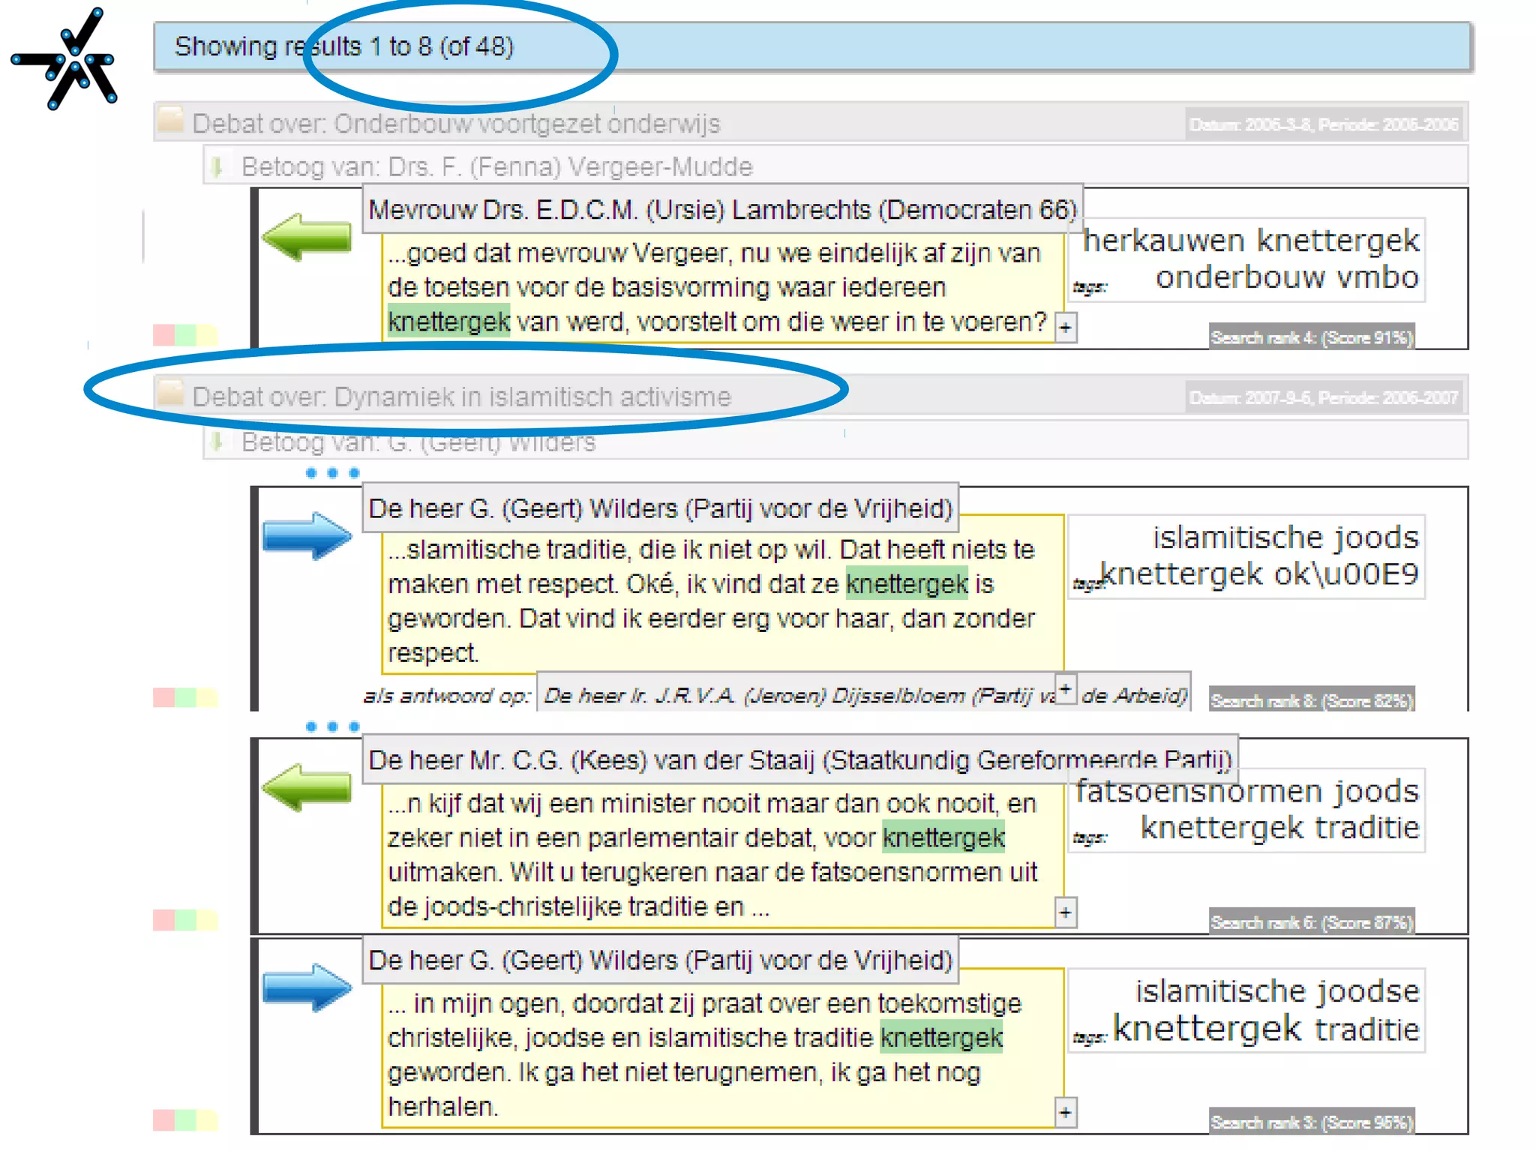Click the folder icon for Onderbouw voortgezet onderwijs debate
This screenshot has height=1151, width=1536.
pyautogui.click(x=171, y=120)
